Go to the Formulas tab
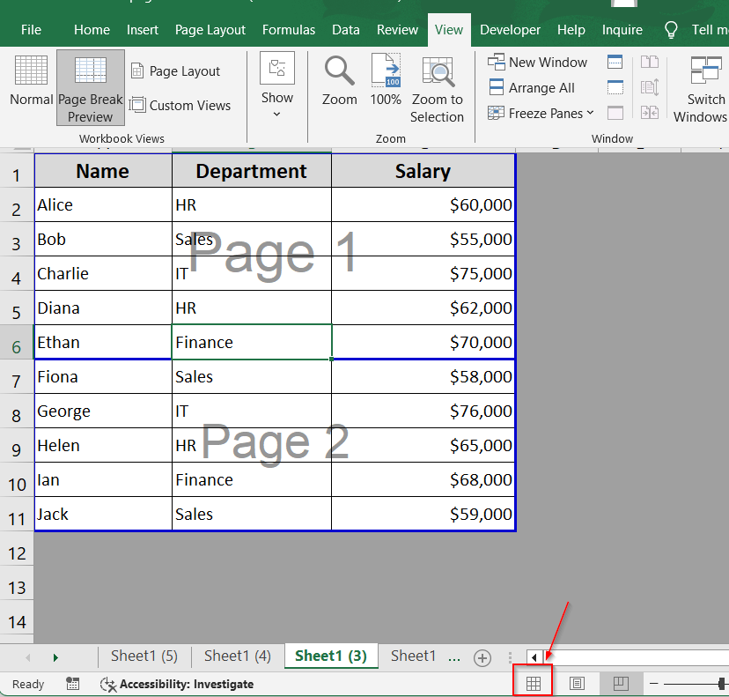This screenshot has width=729, height=697. pyautogui.click(x=289, y=30)
